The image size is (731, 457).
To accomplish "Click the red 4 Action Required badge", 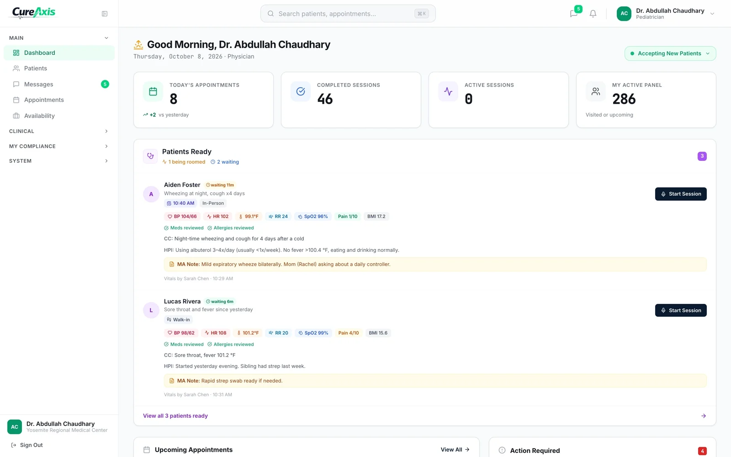I will pos(702,451).
